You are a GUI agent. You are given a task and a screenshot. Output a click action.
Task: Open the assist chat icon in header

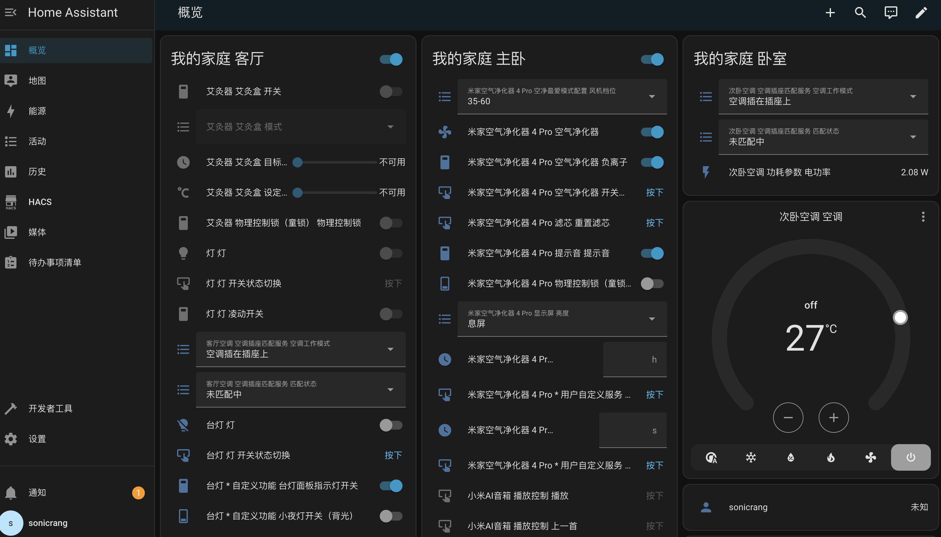pyautogui.click(x=890, y=13)
